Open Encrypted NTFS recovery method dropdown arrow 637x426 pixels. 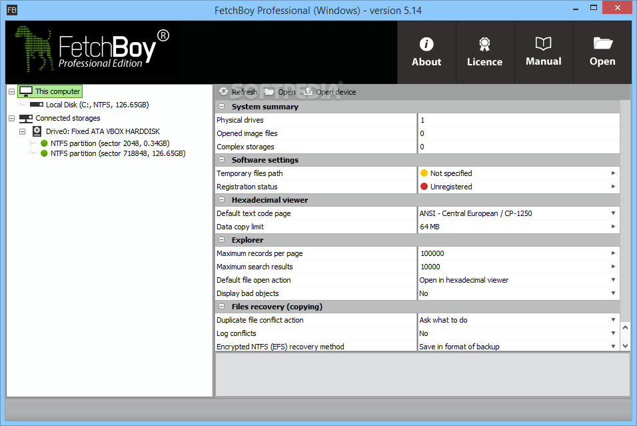[x=613, y=346]
